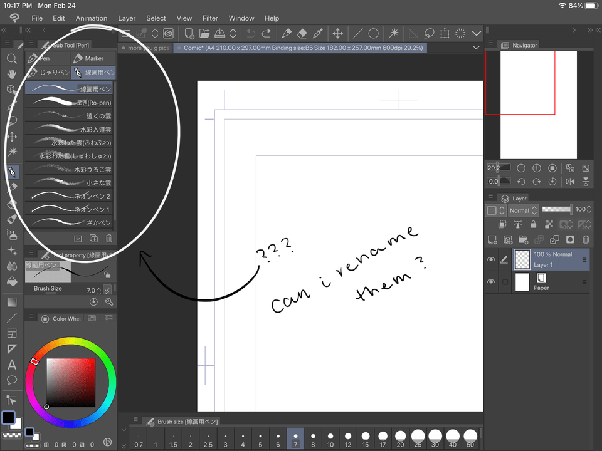Select the Hand move tool

click(x=12, y=74)
